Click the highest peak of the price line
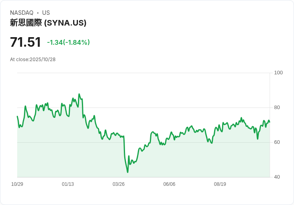Image resolution: width=294 pixels, height=205 pixels. 79,94
